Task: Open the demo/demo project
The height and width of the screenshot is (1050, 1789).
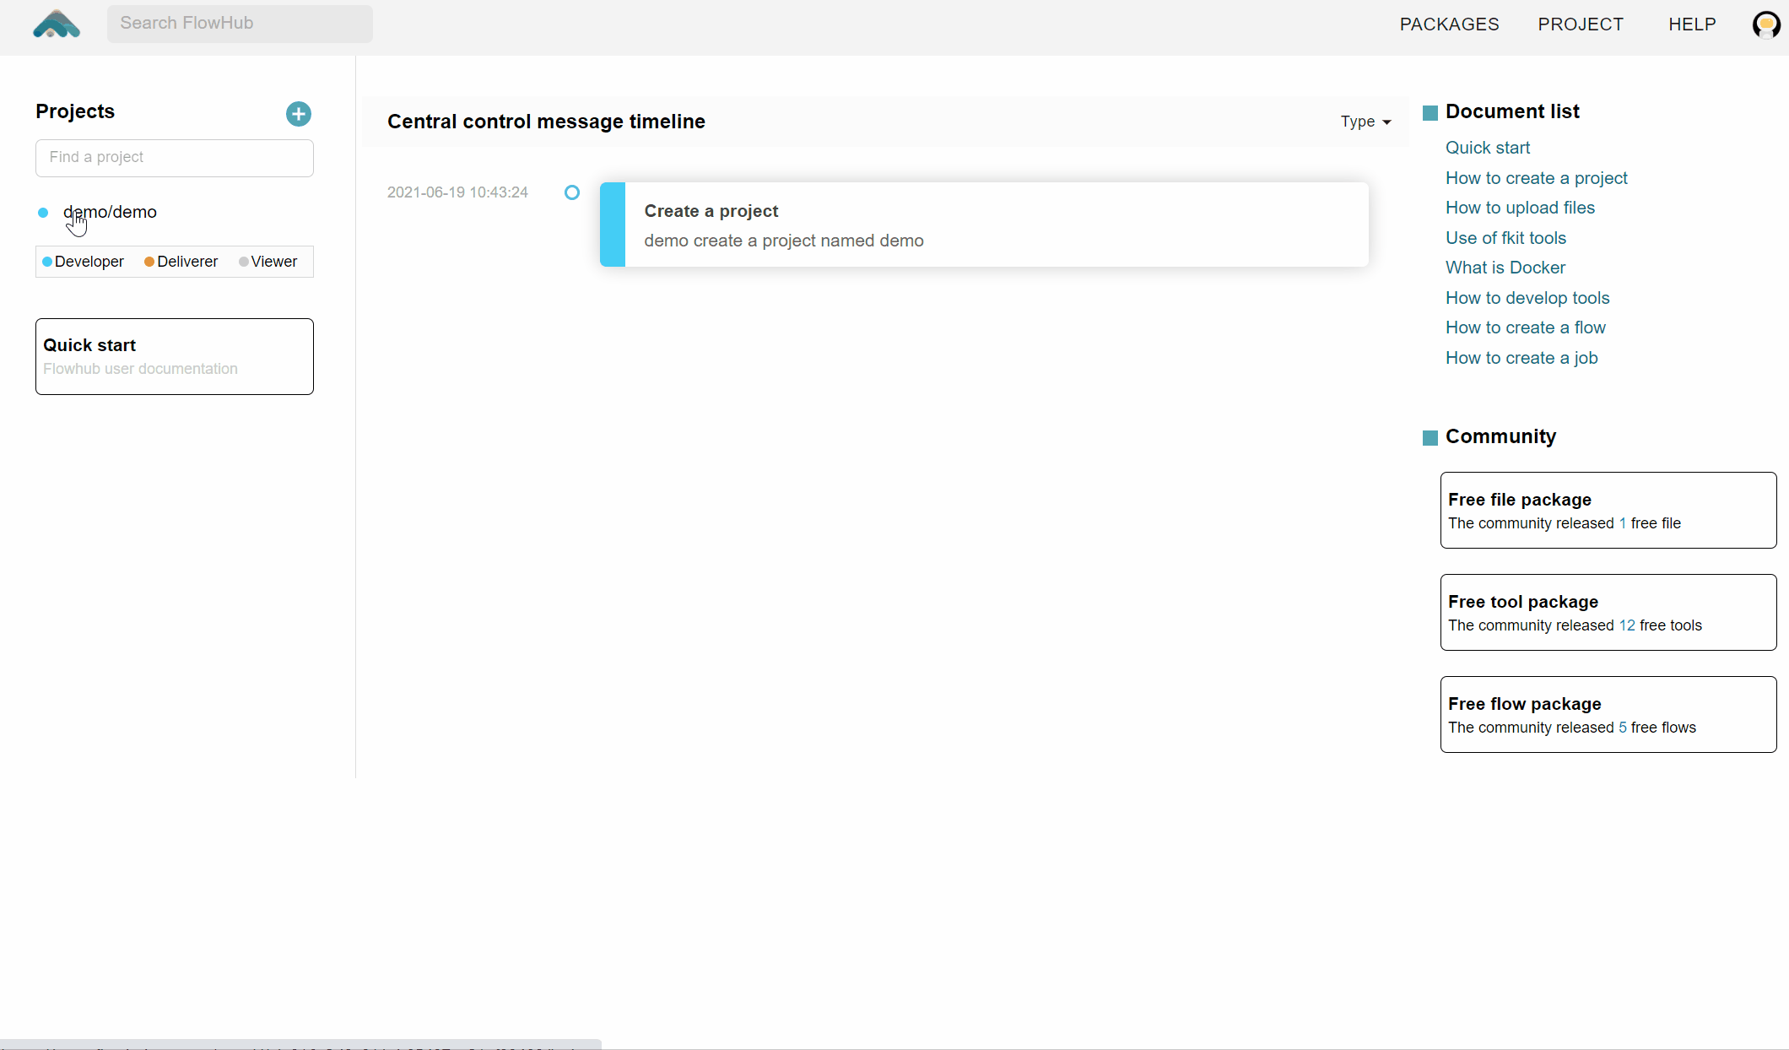Action: pos(111,212)
